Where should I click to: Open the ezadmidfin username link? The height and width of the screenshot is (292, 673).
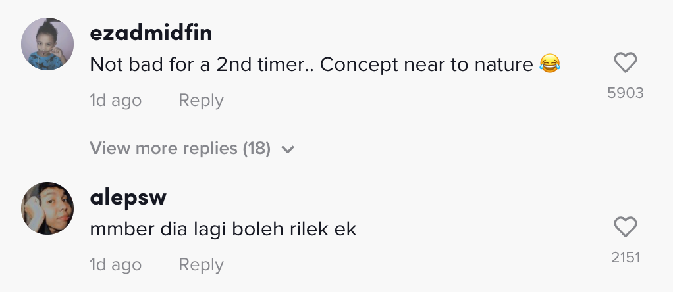(151, 32)
